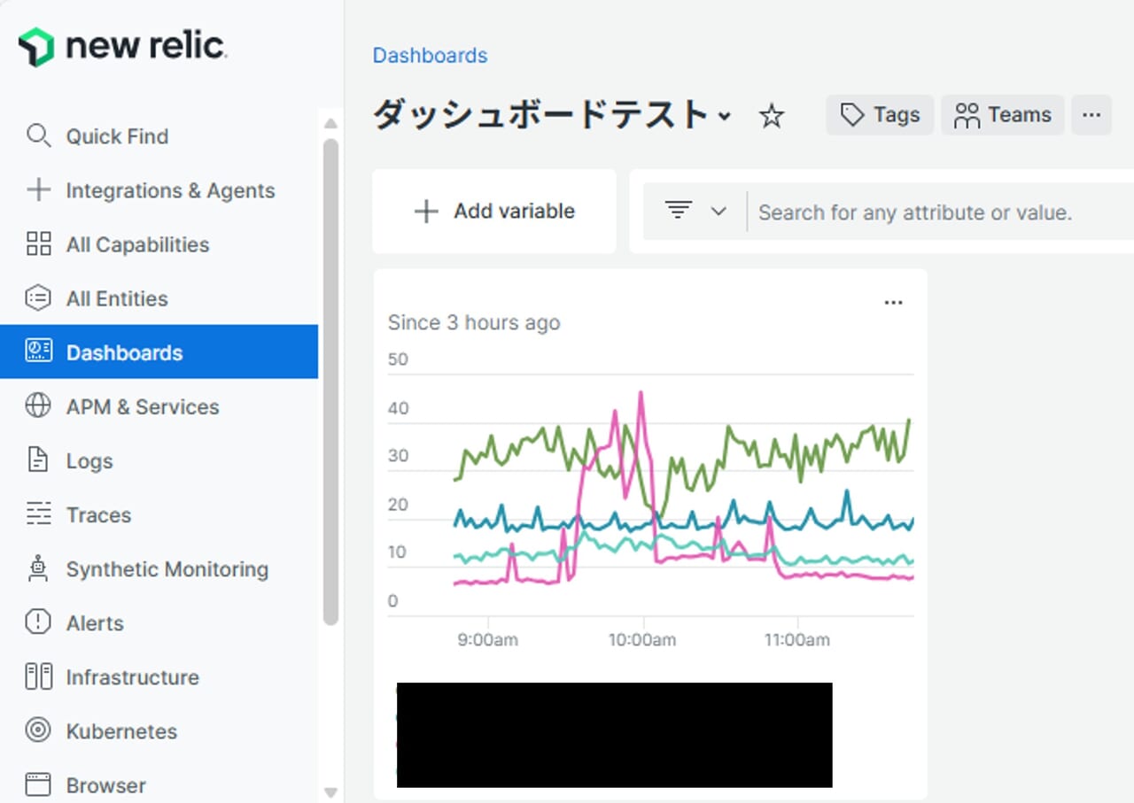Viewport: 1134px width, 803px height.
Task: Click the Add variable button
Action: pos(494,212)
